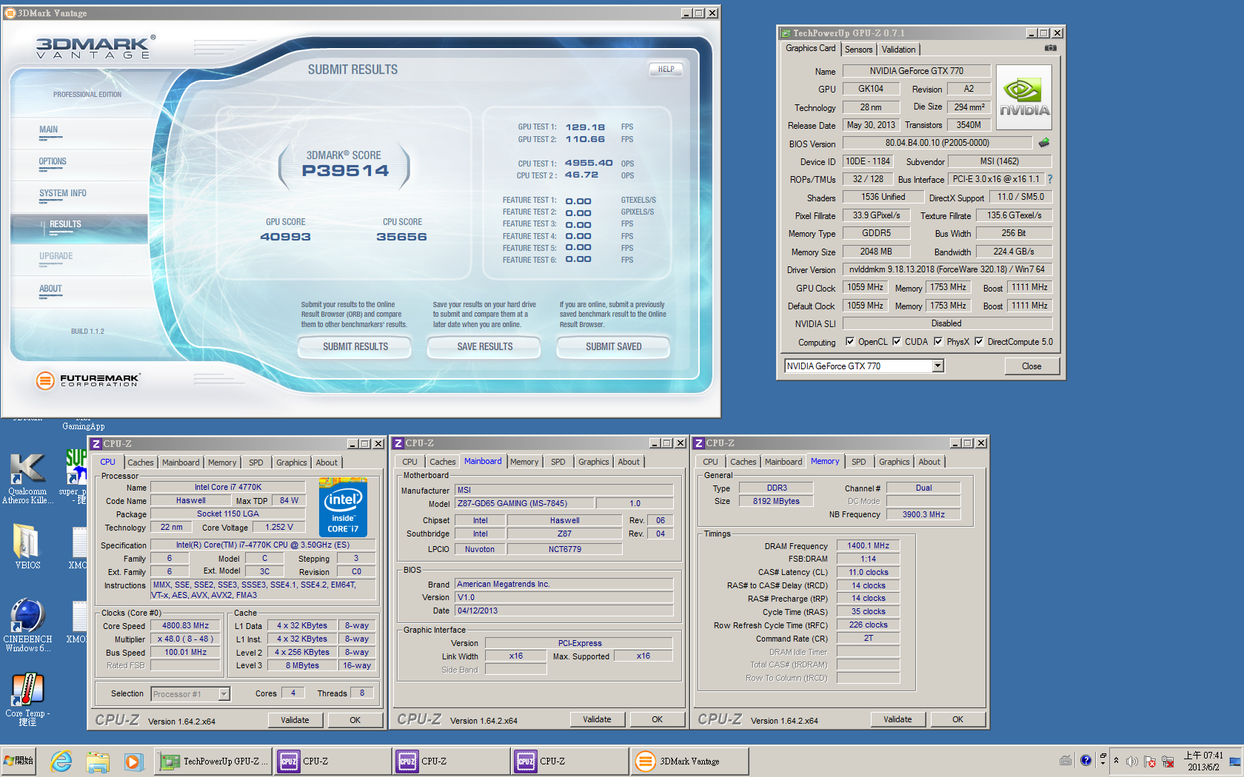Screen dimensions: 1244x777
Task: Click the SUBMIT RESULTS button
Action: (355, 346)
